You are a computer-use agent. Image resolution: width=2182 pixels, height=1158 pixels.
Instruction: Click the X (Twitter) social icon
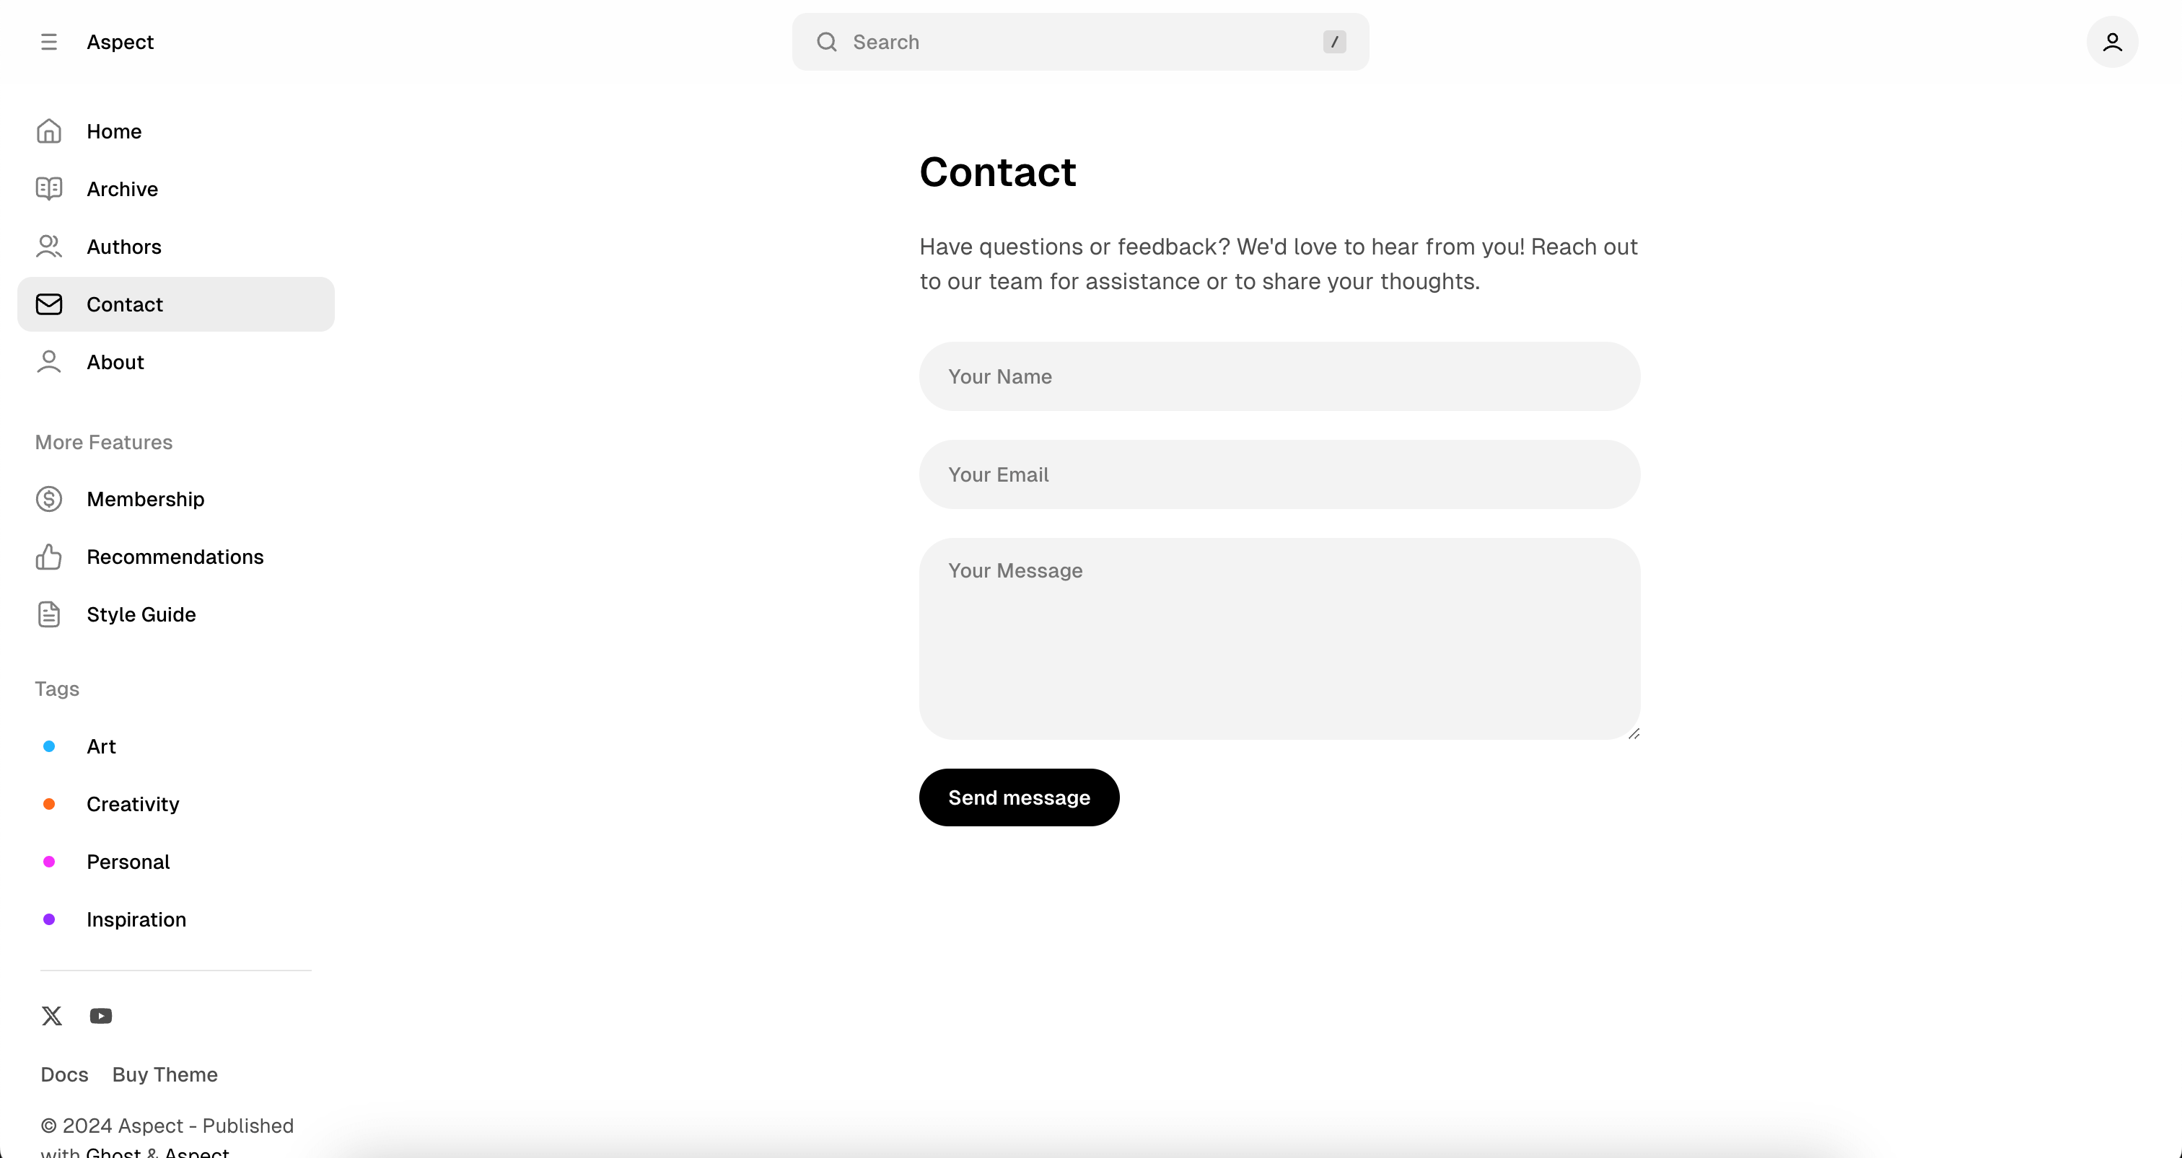pyautogui.click(x=52, y=1016)
